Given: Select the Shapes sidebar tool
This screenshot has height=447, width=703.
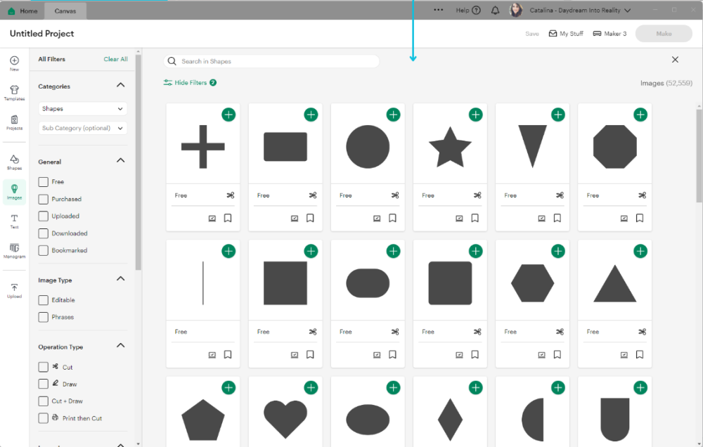Looking at the screenshot, I should pos(14,162).
